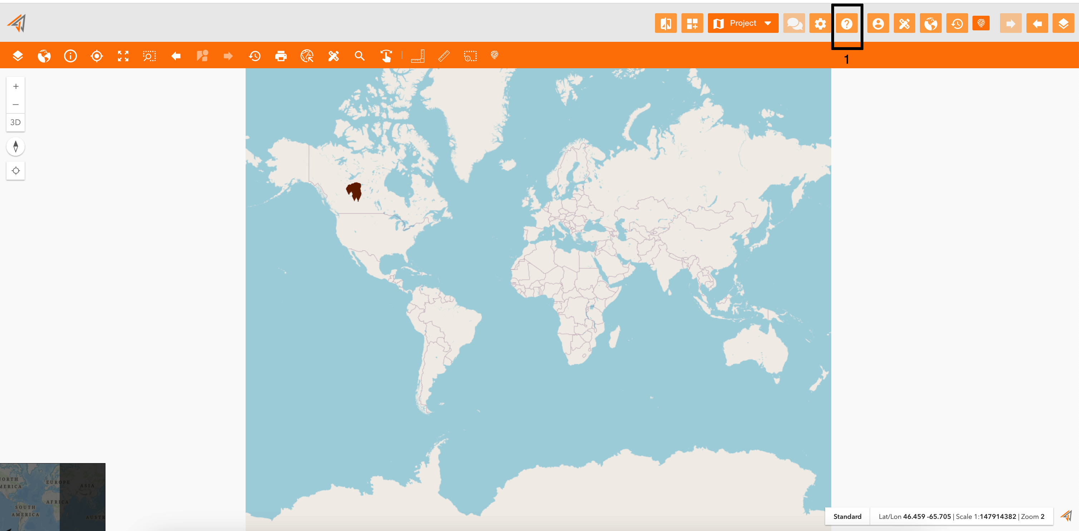The width and height of the screenshot is (1079, 531).
Task: Click the back arrow in orange toolbar
Action: 176,56
